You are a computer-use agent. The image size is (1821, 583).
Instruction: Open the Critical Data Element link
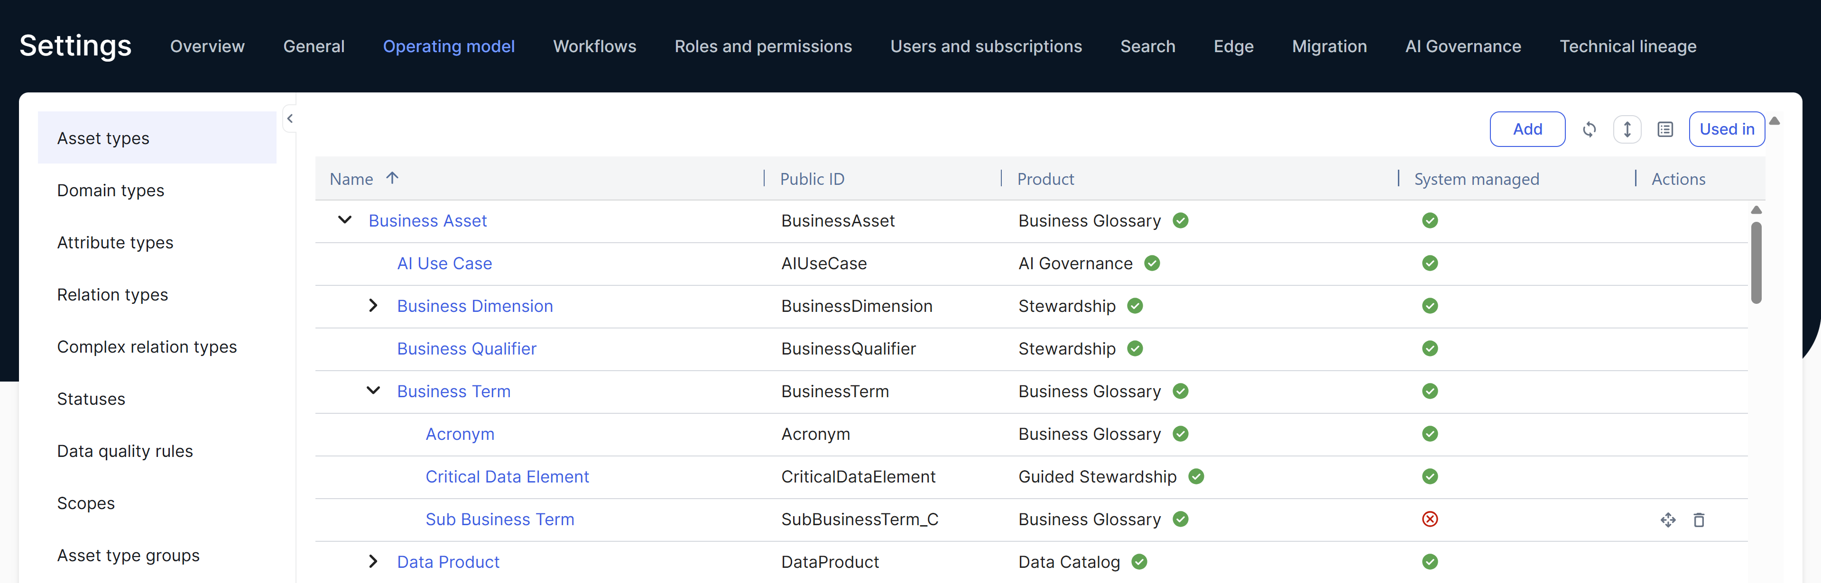tap(507, 477)
